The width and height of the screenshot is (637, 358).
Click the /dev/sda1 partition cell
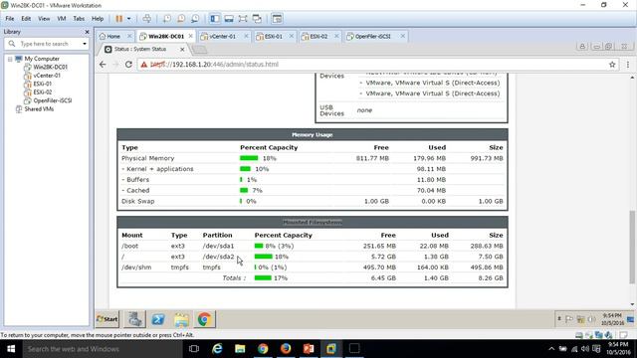point(218,246)
